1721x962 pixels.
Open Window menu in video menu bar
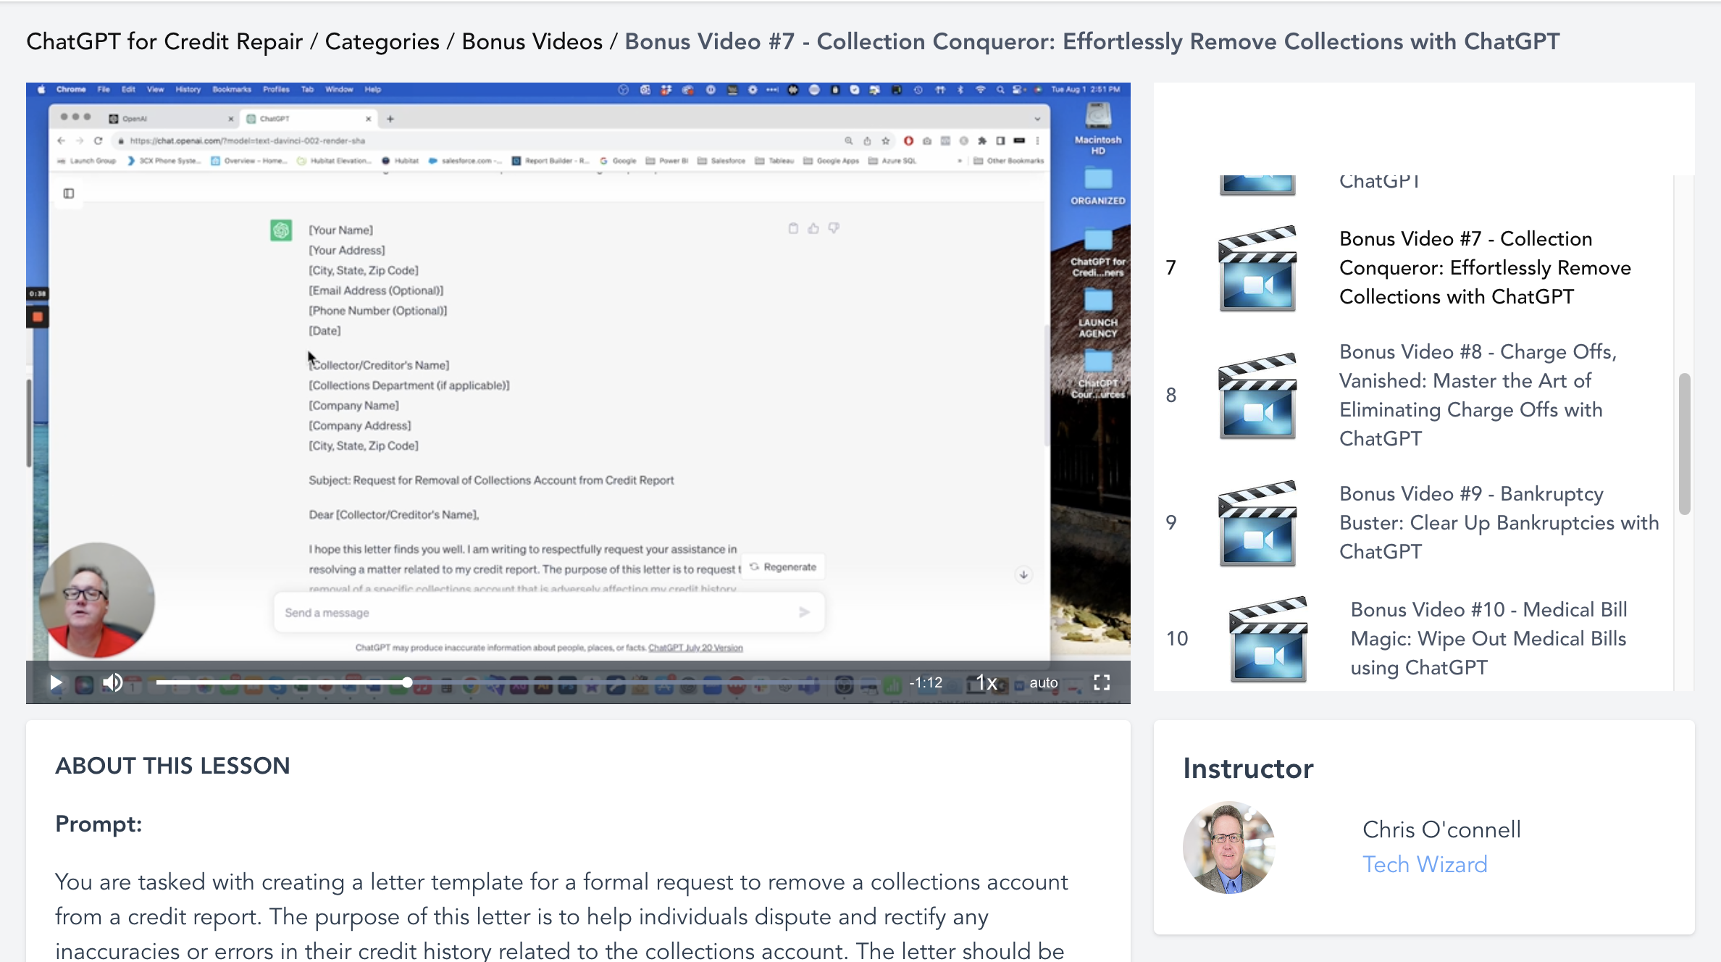(339, 89)
